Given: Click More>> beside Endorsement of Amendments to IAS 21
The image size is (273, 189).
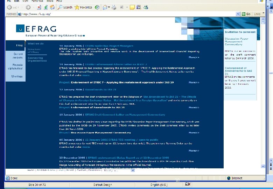Looking at the screenshot, I should point(194,107).
